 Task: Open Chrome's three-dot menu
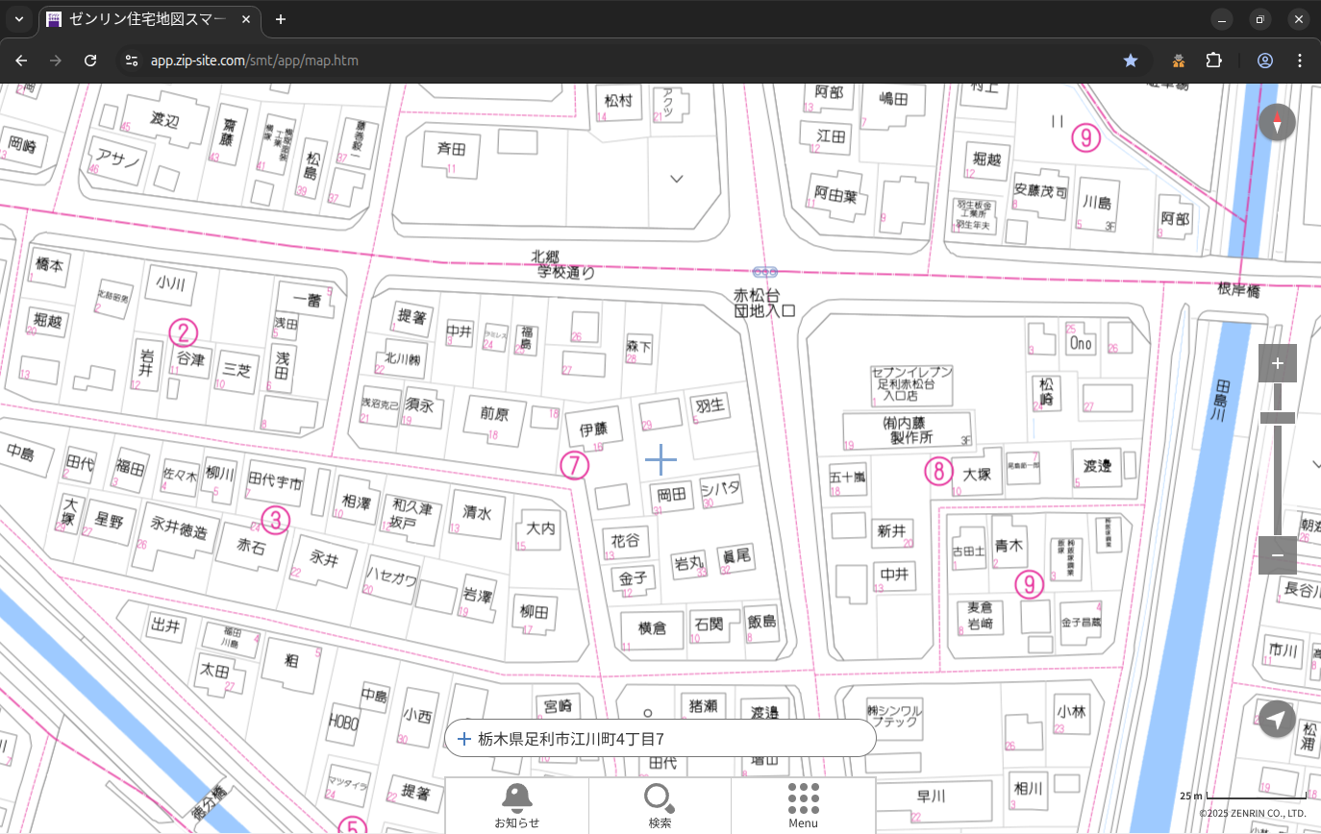tap(1300, 61)
